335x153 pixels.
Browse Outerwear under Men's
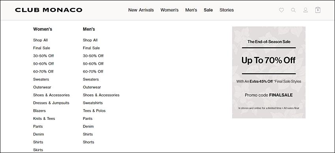tap(92, 87)
